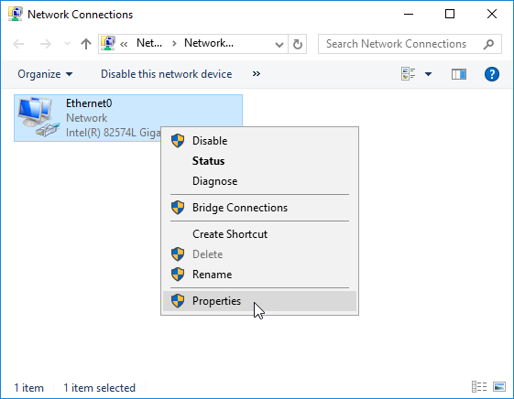Switch to details view icon in status bar
The image size is (514, 399).
pos(479,386)
